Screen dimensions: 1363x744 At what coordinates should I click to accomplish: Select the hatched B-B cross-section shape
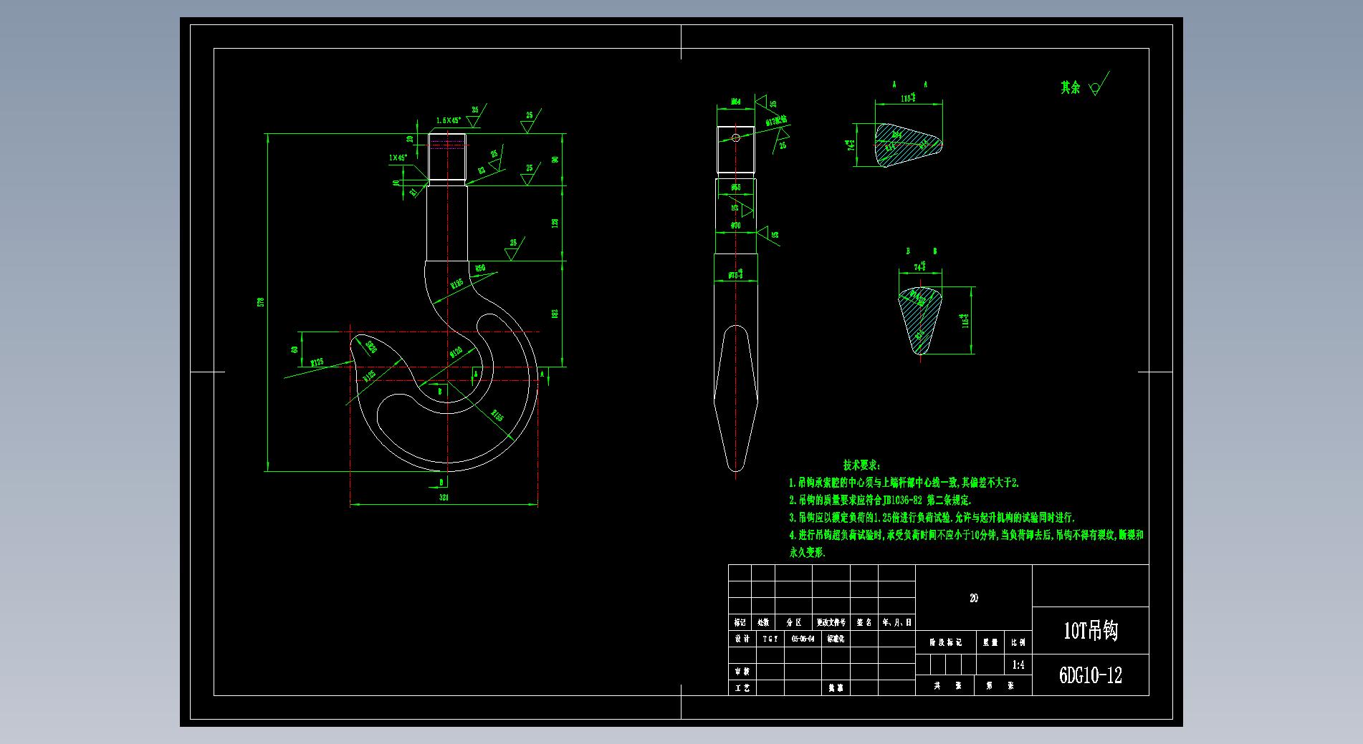point(920,317)
